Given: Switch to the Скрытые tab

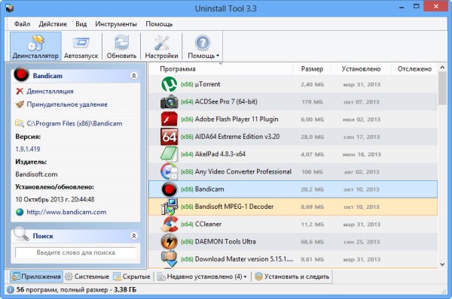Looking at the screenshot, I should (132, 276).
